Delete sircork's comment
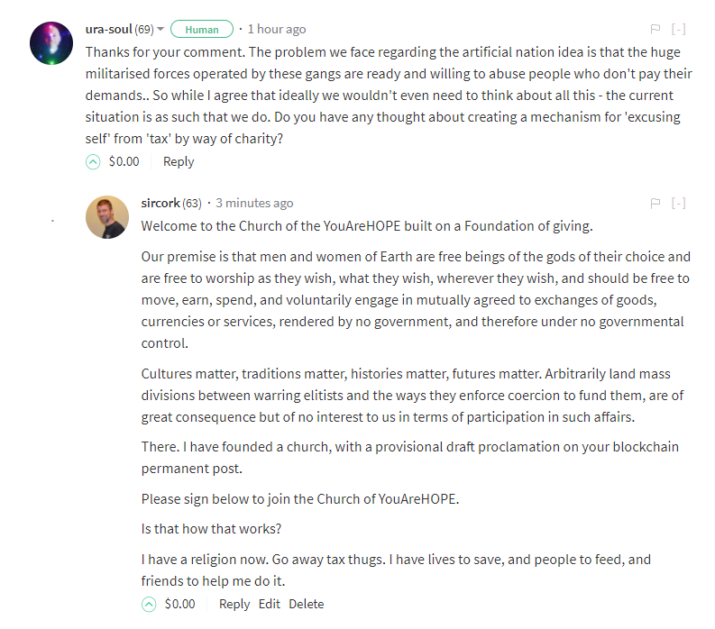715x629 pixels. (x=307, y=604)
